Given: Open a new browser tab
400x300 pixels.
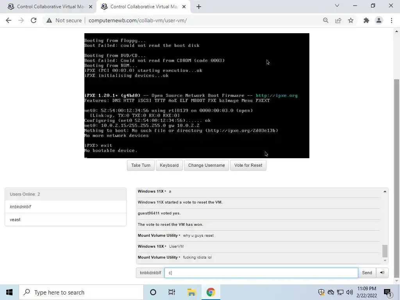Looking at the screenshot, I should coord(199,7).
